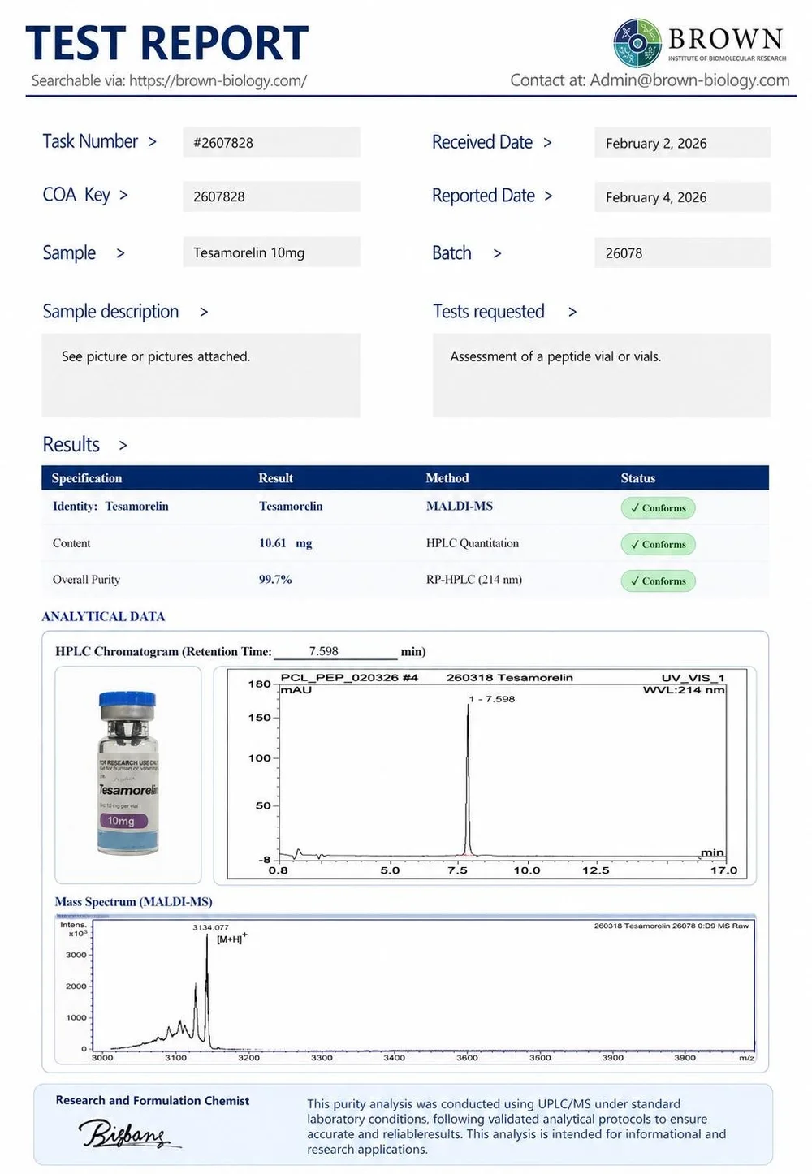Click the Conforms badge in Content row
Screen dimensions: 812x1174
tap(659, 545)
